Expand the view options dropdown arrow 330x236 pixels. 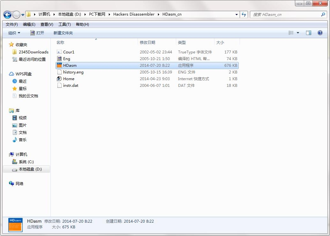pos(298,33)
